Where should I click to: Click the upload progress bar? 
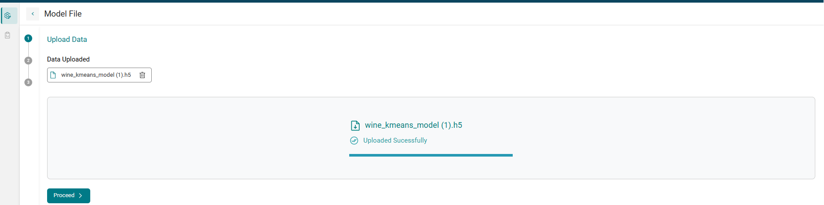(431, 155)
